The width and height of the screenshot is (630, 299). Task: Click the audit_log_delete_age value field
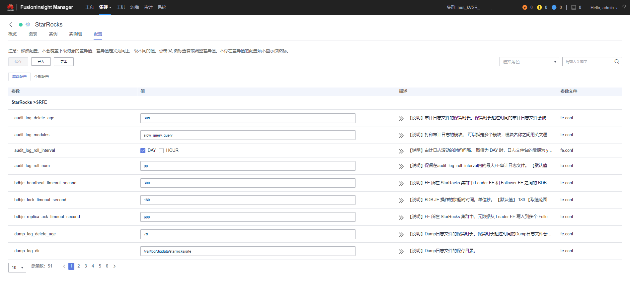(248, 118)
